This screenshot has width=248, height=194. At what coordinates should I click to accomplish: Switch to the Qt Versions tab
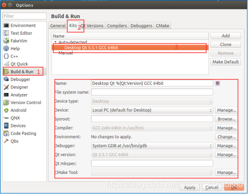(92, 26)
